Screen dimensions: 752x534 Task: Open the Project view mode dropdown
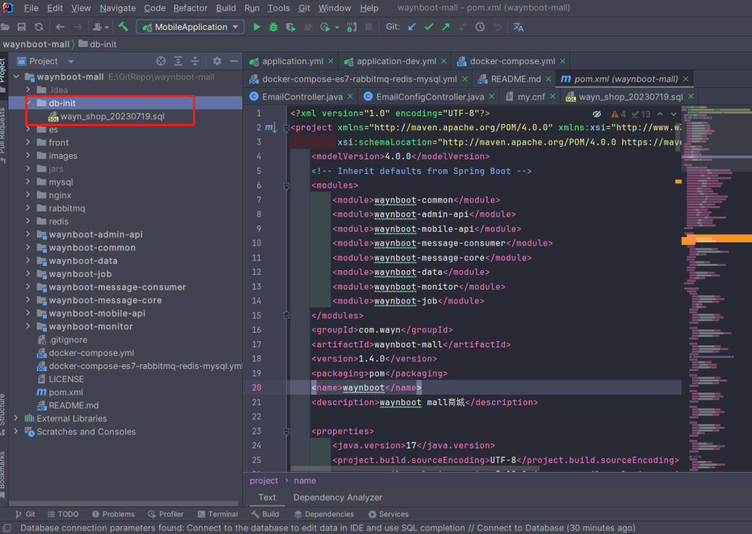pos(71,61)
